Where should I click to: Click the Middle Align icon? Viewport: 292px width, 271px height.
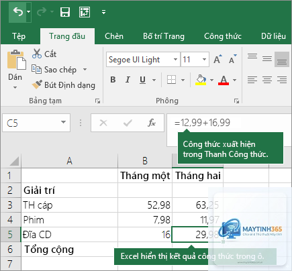point(267,58)
